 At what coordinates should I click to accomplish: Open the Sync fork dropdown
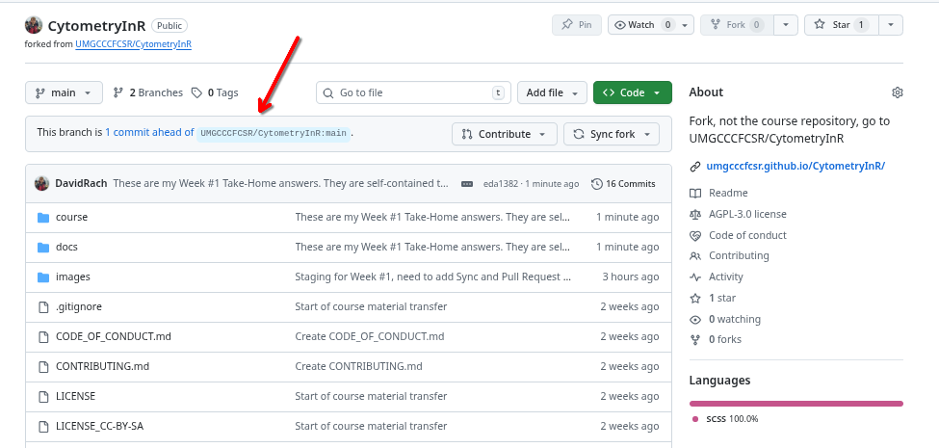(x=611, y=134)
